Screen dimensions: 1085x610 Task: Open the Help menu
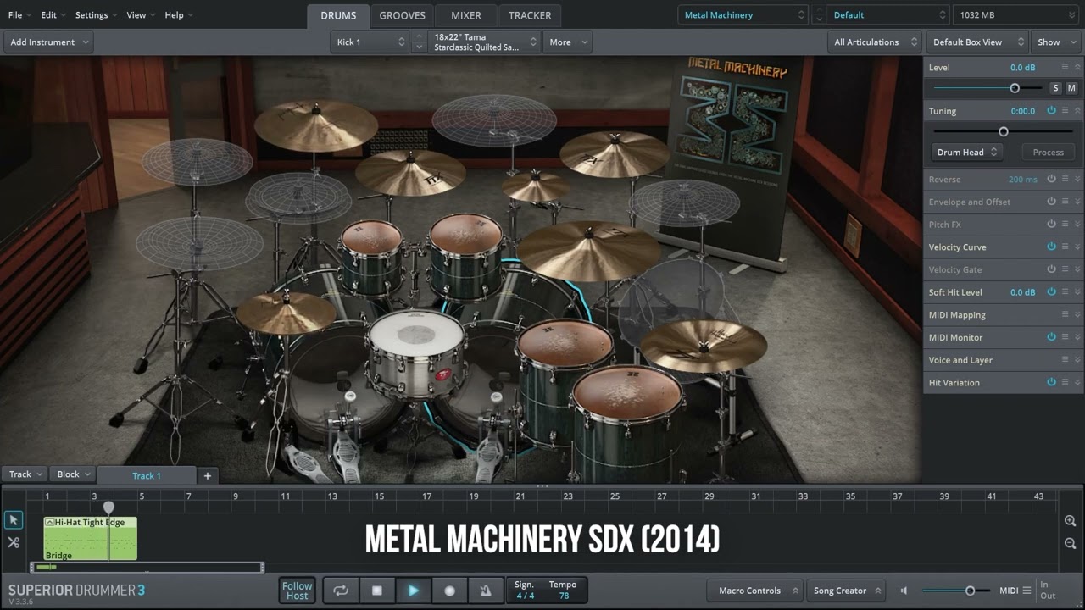179,15
